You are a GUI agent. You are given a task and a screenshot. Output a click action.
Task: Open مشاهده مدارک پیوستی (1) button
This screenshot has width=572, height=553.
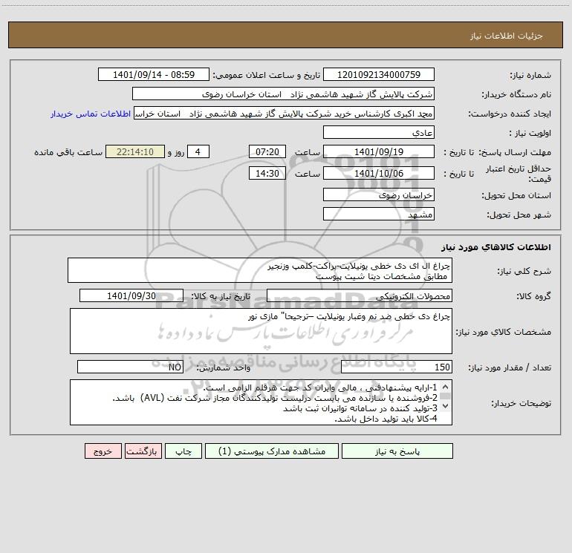[271, 451]
